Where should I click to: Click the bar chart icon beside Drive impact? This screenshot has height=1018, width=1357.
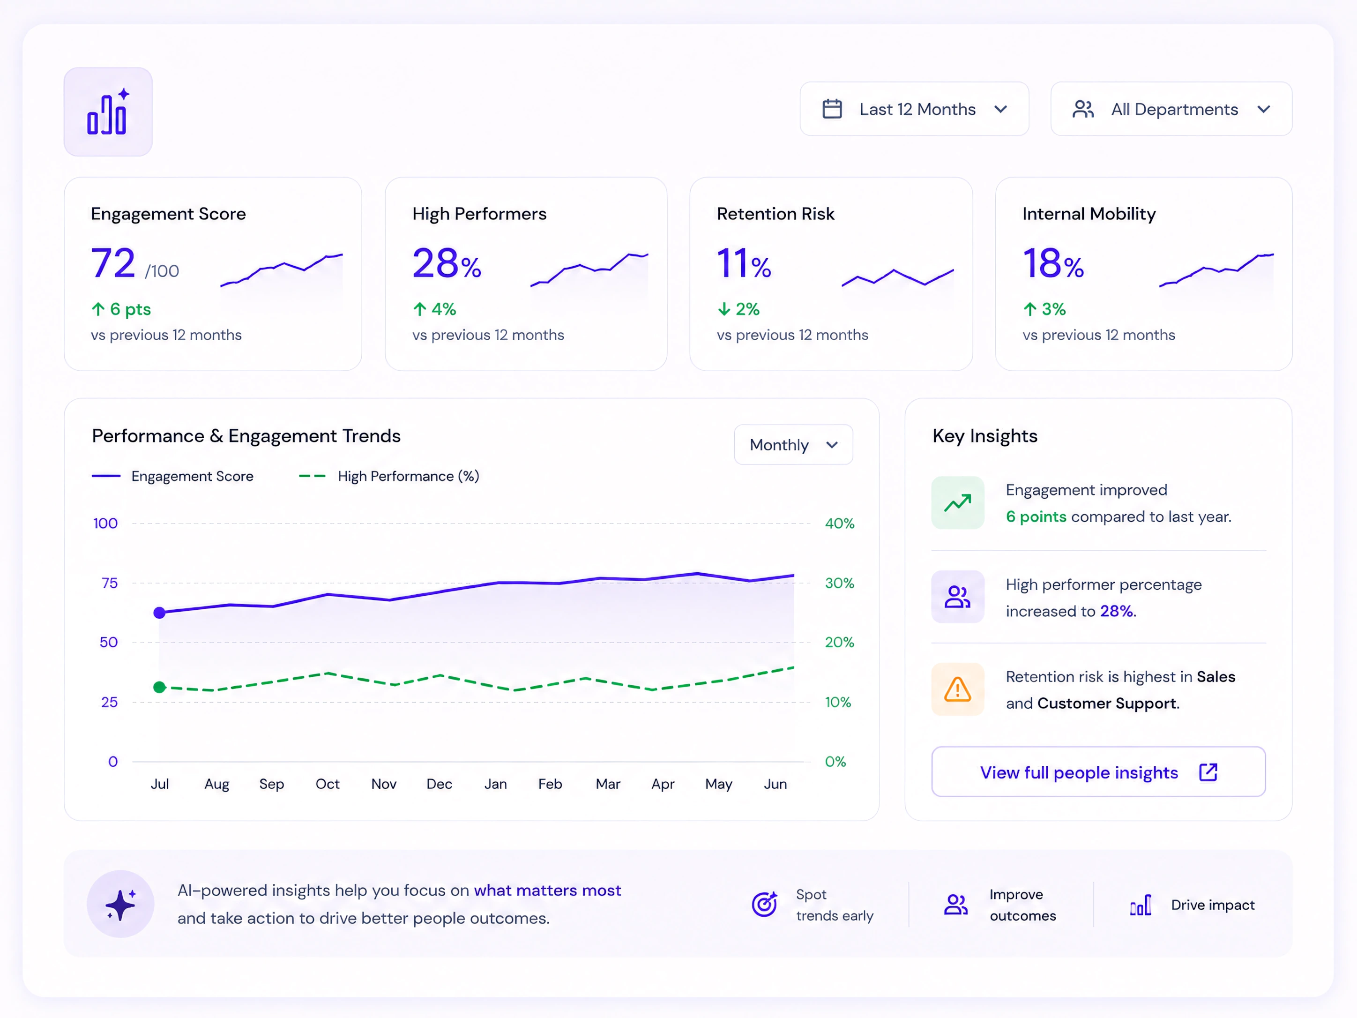pyautogui.click(x=1141, y=905)
